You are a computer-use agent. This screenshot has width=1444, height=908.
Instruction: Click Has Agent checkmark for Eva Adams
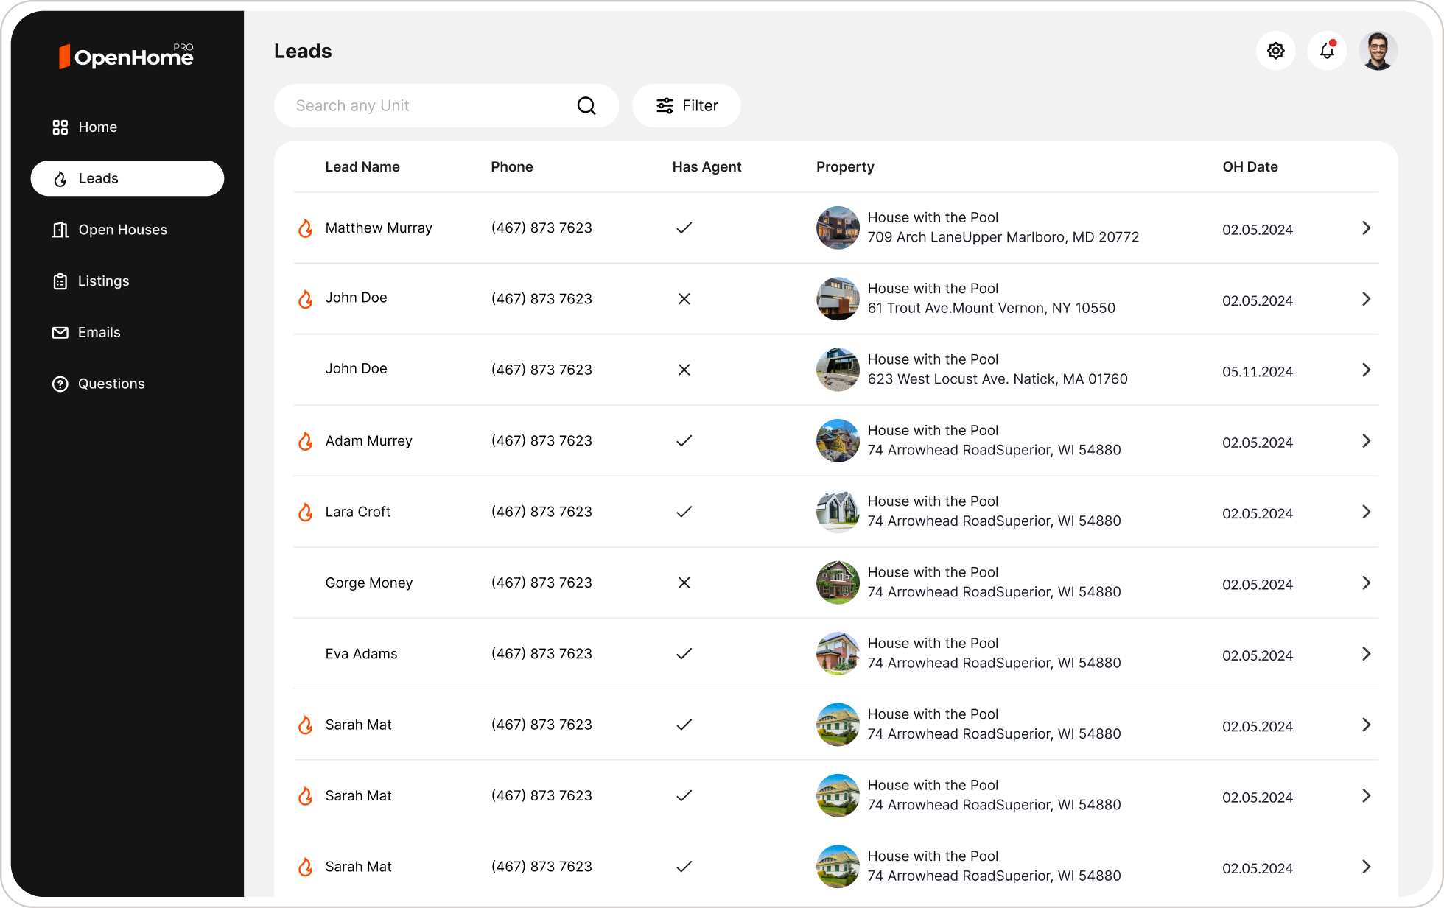point(684,654)
